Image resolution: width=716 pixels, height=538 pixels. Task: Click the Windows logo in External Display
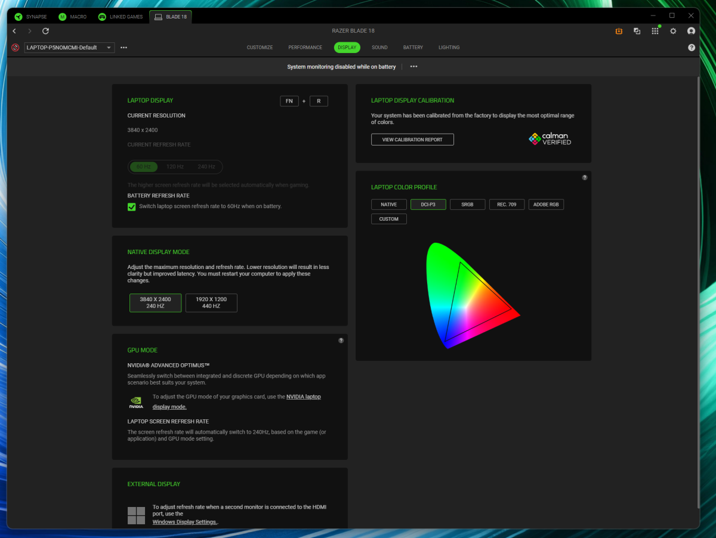(x=136, y=516)
